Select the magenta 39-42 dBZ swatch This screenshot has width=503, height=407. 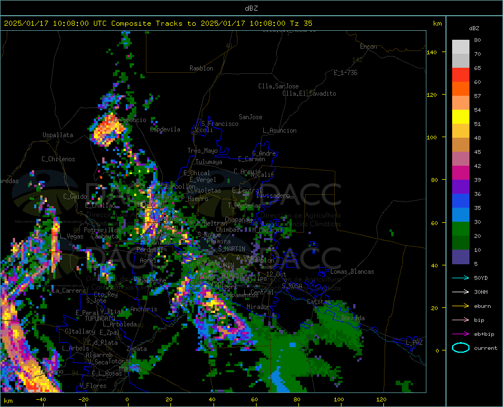point(461,173)
